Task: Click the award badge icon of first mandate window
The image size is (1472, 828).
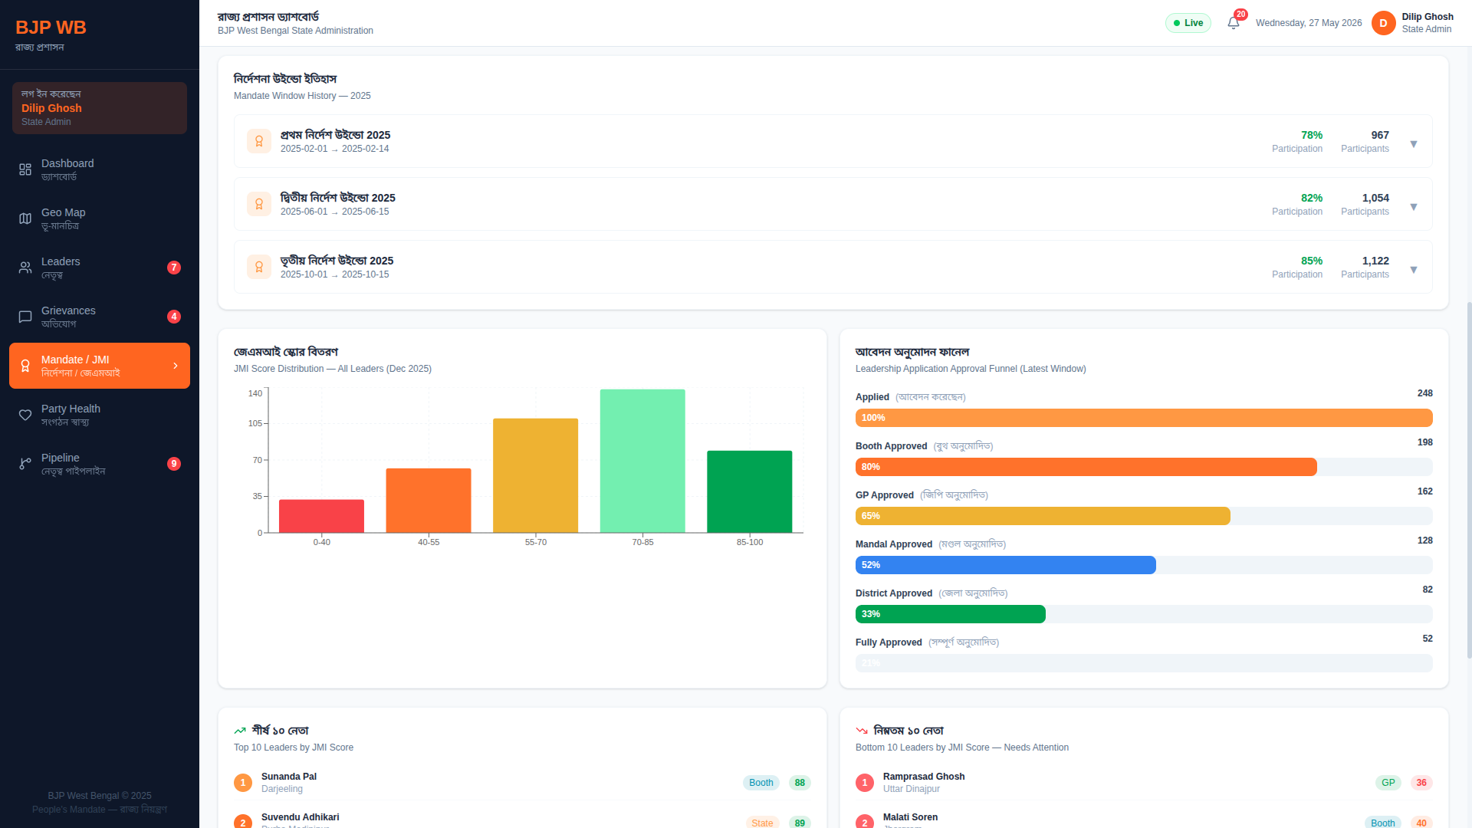Action: [259, 141]
